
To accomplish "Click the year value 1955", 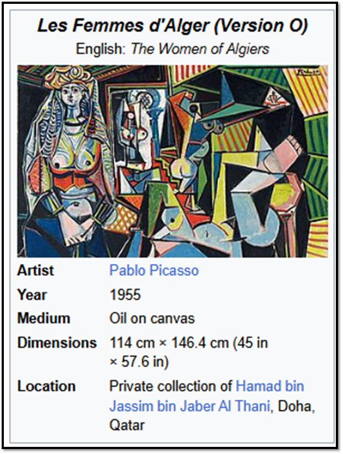I will click(125, 295).
